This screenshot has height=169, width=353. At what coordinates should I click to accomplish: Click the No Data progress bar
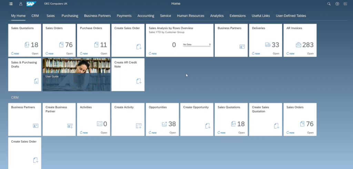(x=197, y=46)
